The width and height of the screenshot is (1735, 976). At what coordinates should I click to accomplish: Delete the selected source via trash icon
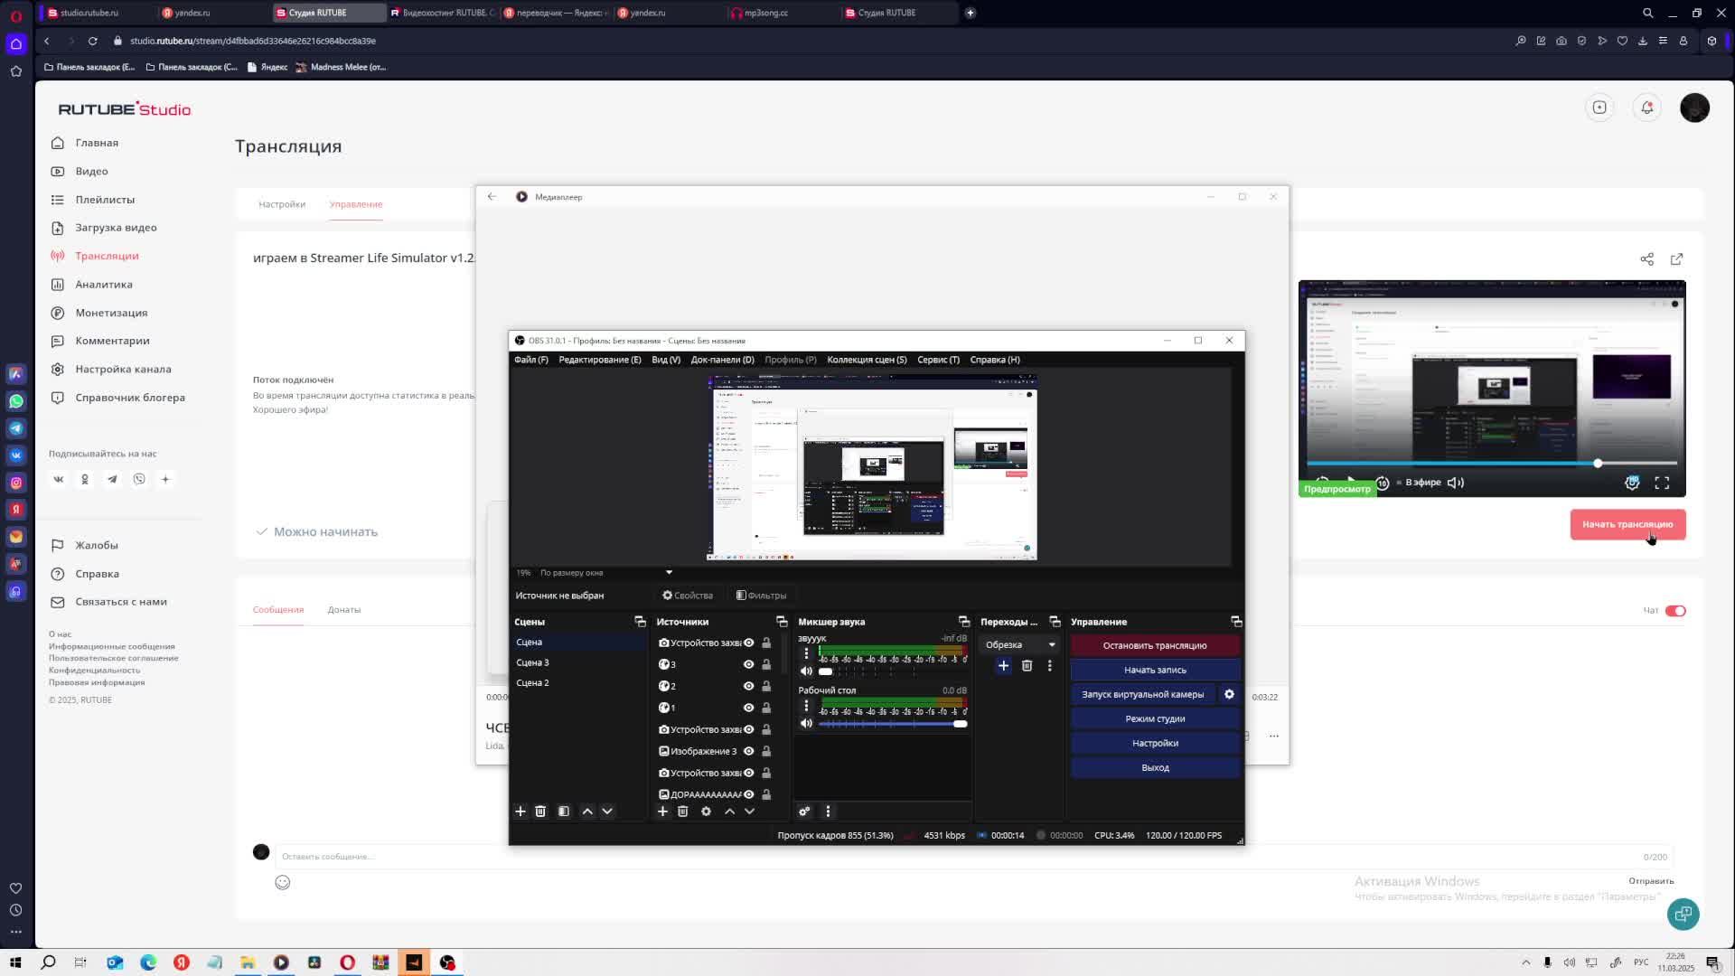coord(682,812)
